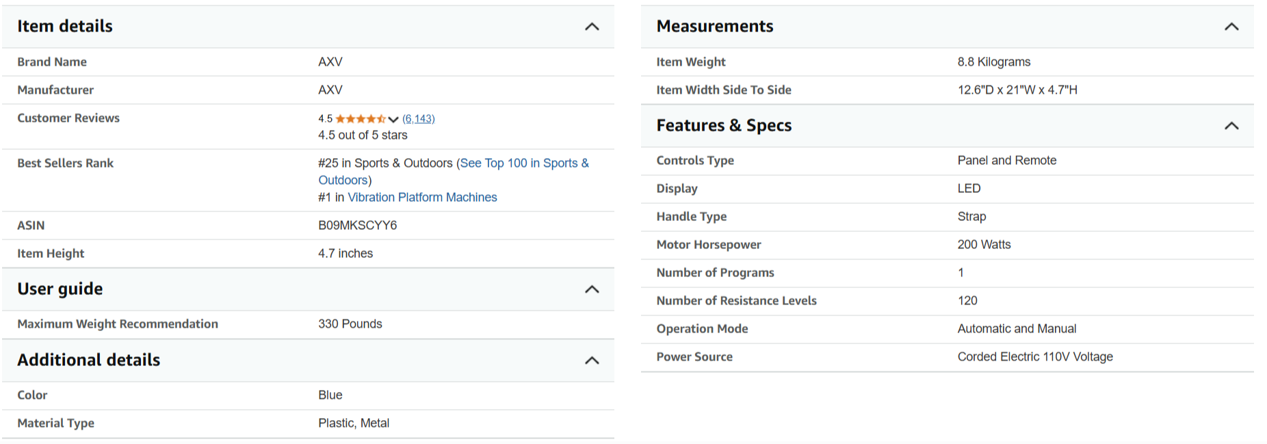Click the Features & Specs heading title

click(x=724, y=125)
